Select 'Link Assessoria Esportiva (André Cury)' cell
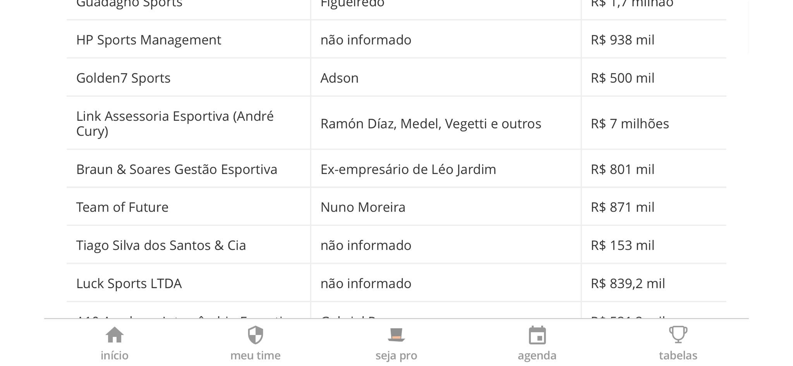 189,123
